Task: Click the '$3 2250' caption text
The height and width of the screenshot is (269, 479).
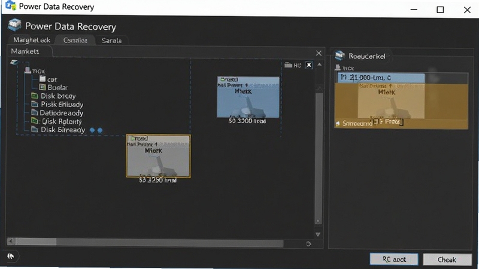Action: (x=157, y=180)
